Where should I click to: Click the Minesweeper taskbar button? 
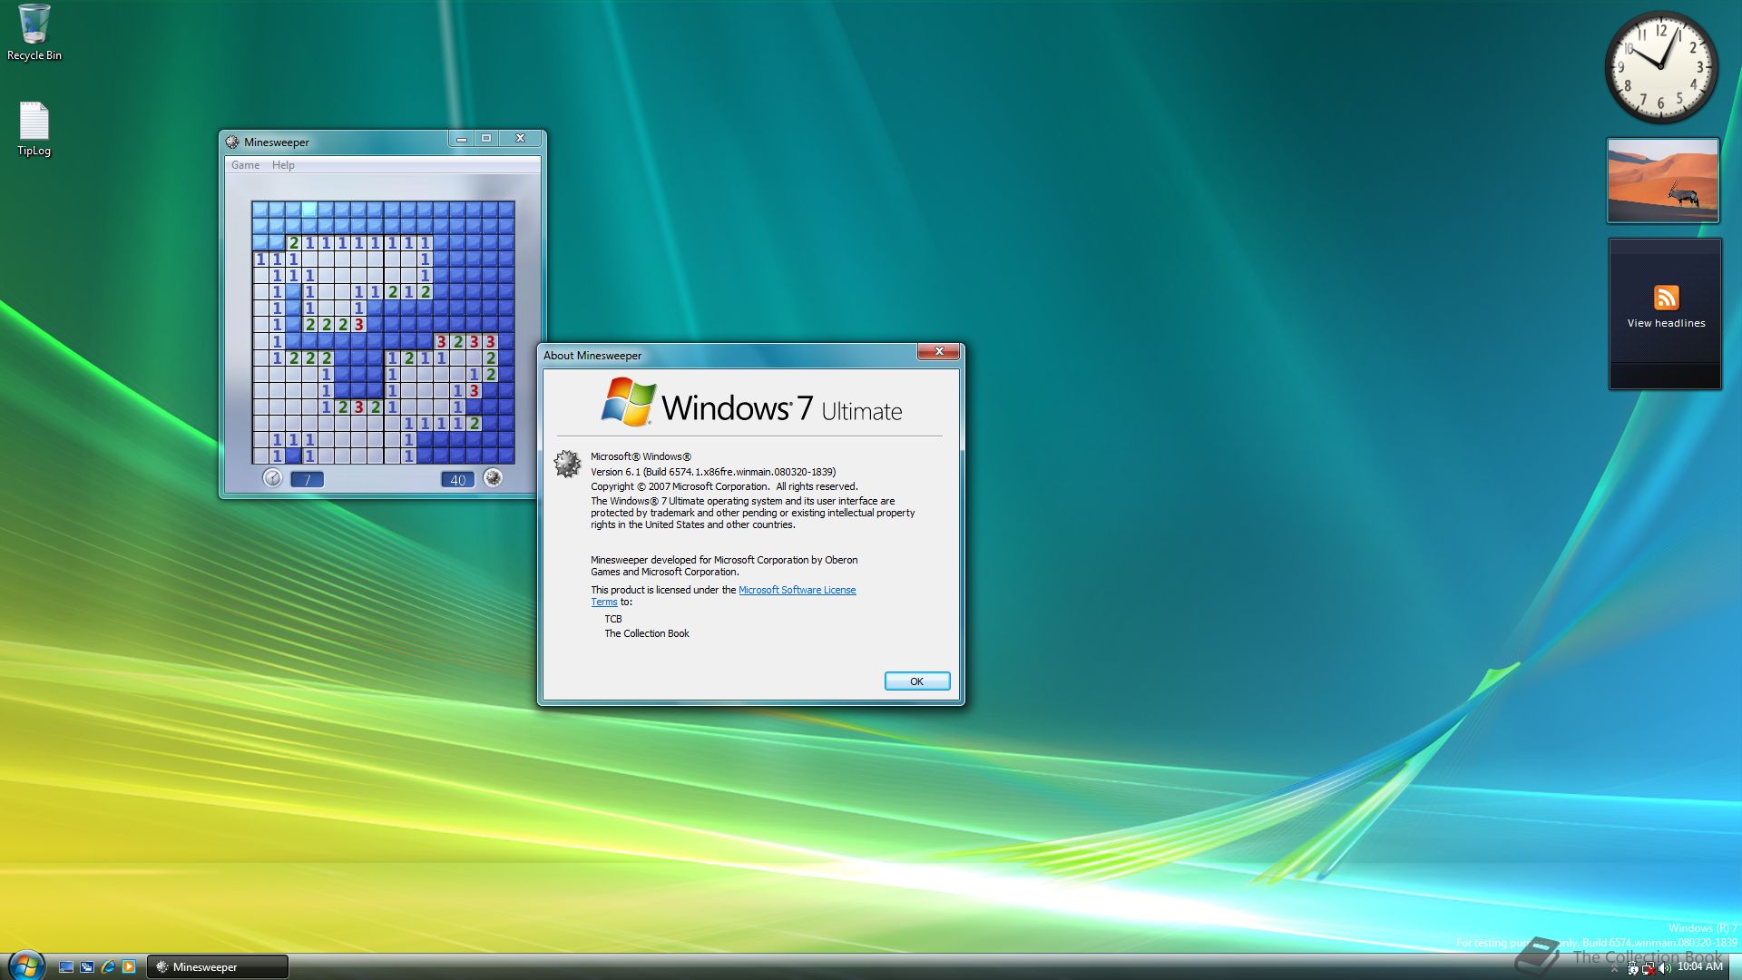pos(218,967)
